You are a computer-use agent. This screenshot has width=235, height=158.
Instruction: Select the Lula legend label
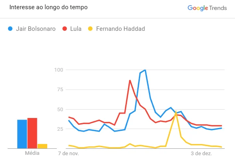tap(76, 29)
